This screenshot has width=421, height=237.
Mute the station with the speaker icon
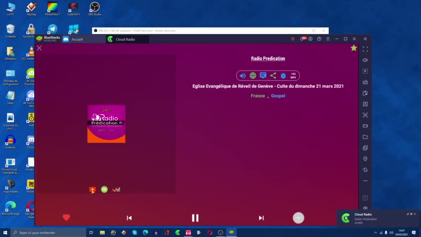[x=243, y=76]
